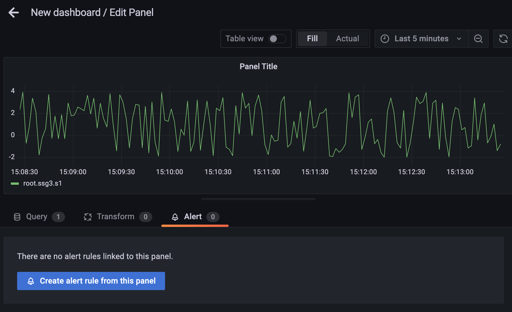Open the Last 5 minutes time range dropdown
This screenshot has height=312, width=512.
coord(421,39)
